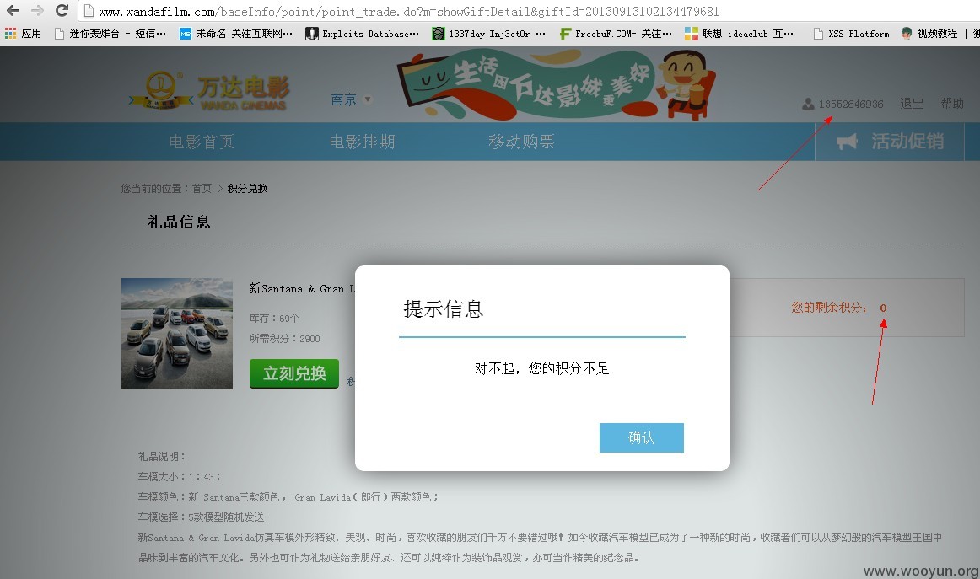Open the 1337day Inj3ct0r bookmark
980x579 pixels.
tap(489, 34)
